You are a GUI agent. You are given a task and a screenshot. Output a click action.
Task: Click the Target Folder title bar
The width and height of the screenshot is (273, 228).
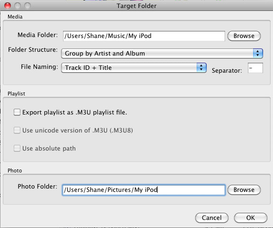pyautogui.click(x=136, y=6)
